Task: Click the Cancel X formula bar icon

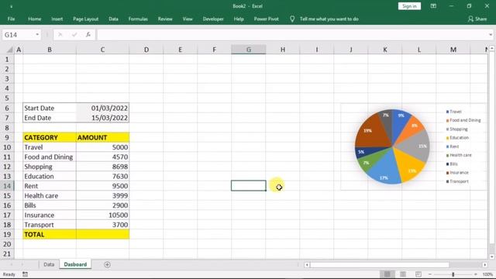Action: (60, 34)
